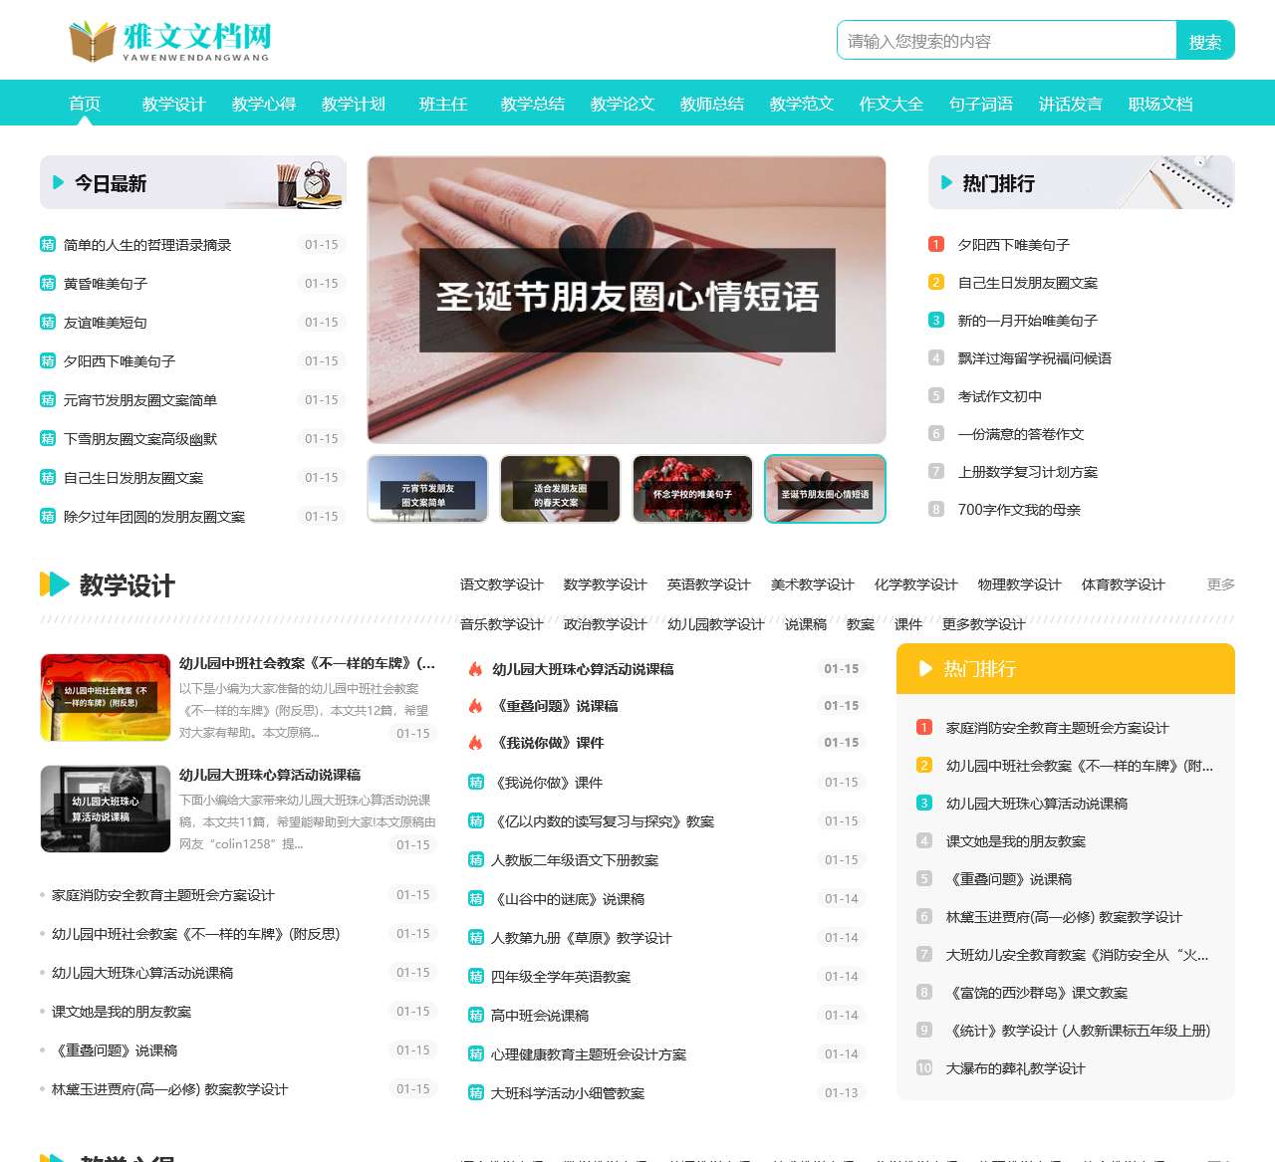This screenshot has height=1162, width=1275.
Task: Click the play arrow icon in yellow 热门排行 header
Action: pos(925,669)
